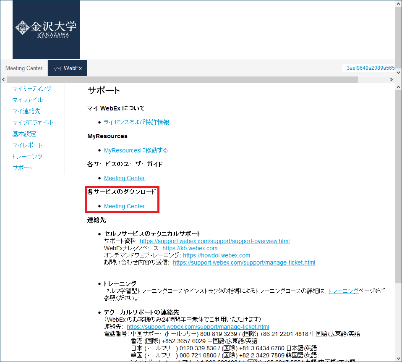
Task: Click the left arrow of the horizontal scrollbar
Action: pyautogui.click(x=3, y=79)
